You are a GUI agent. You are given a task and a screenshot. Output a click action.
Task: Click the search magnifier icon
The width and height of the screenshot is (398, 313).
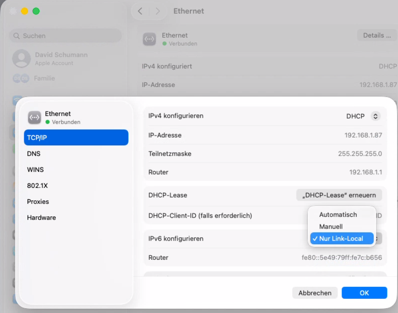pos(17,36)
